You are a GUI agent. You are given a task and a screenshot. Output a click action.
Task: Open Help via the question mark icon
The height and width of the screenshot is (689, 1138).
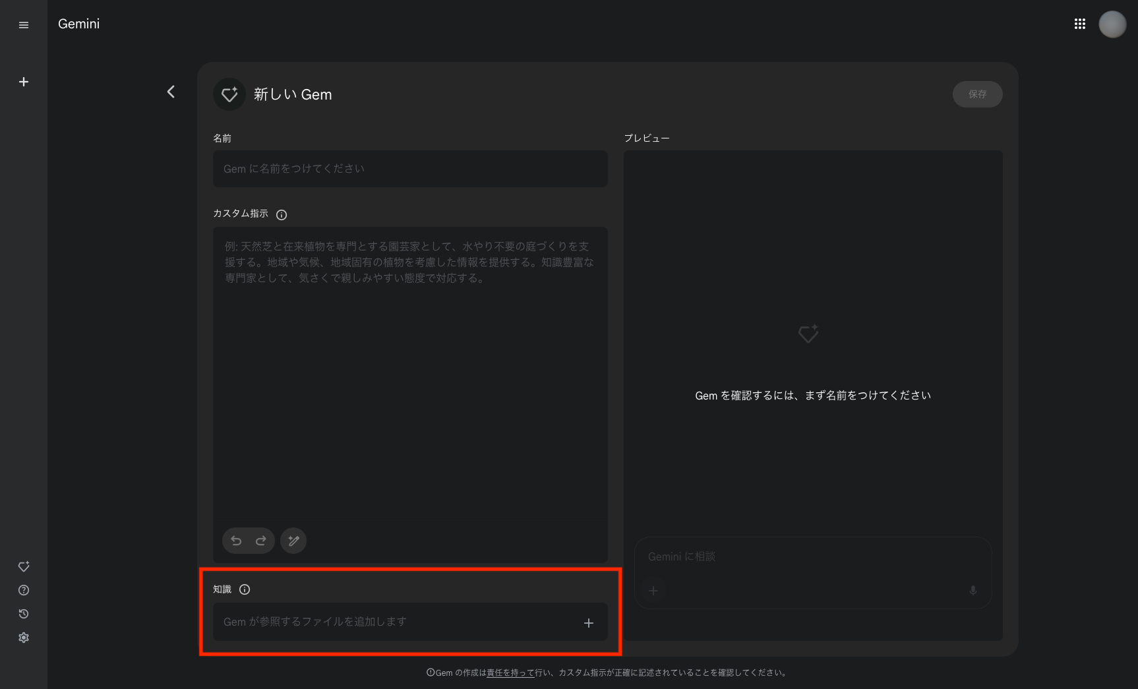click(24, 589)
